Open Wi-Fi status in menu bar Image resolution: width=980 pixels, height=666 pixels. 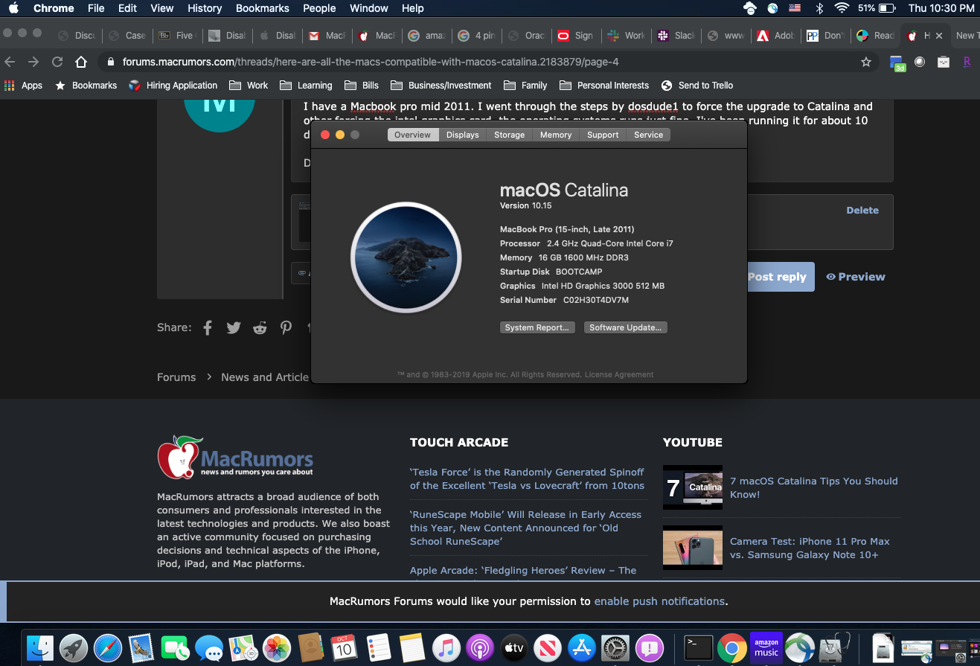842,8
